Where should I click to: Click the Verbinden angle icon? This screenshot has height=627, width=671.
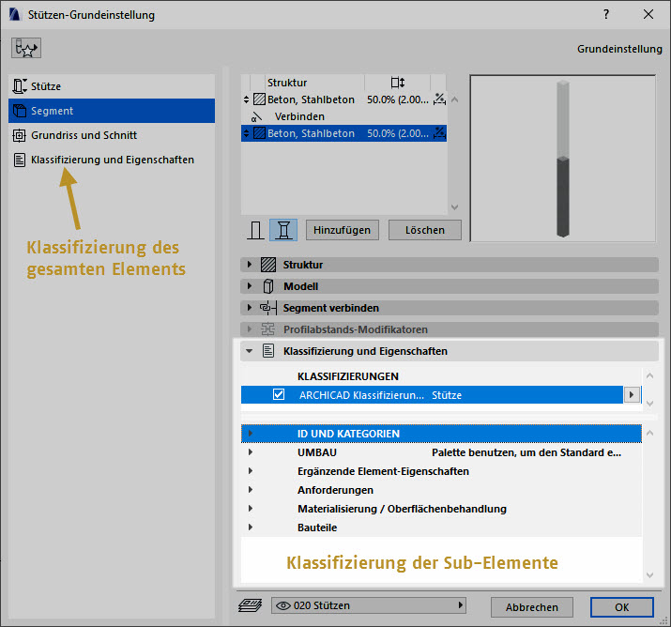coord(256,116)
